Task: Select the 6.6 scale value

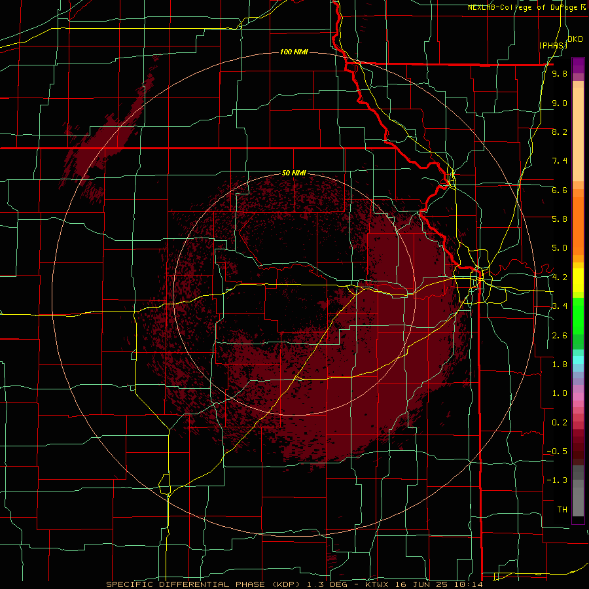Action: coord(560,190)
